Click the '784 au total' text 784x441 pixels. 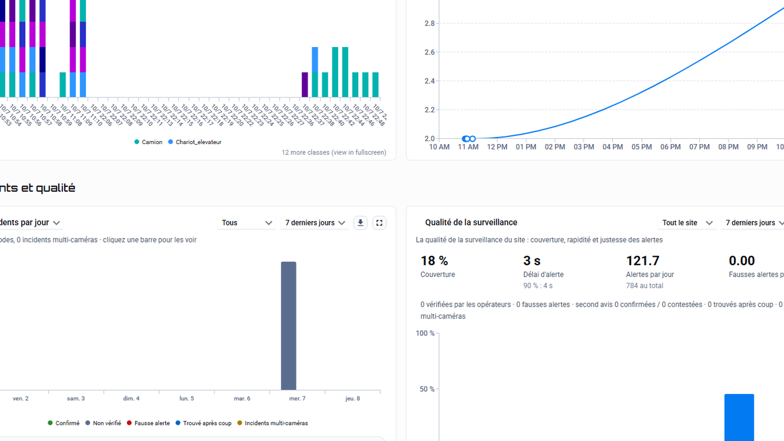(x=644, y=286)
